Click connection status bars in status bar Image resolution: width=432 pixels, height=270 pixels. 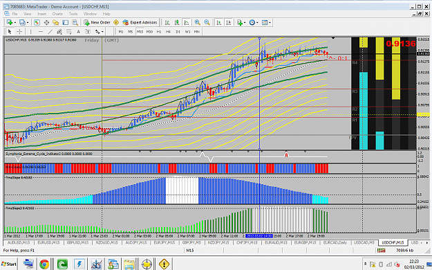[x=382, y=251]
